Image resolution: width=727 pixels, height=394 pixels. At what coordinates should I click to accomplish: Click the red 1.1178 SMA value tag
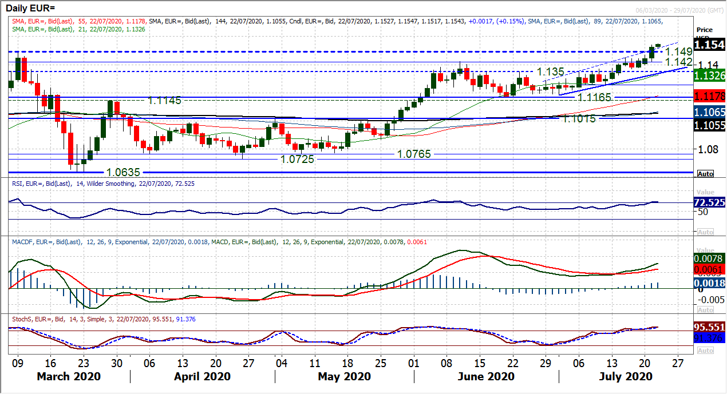click(709, 95)
